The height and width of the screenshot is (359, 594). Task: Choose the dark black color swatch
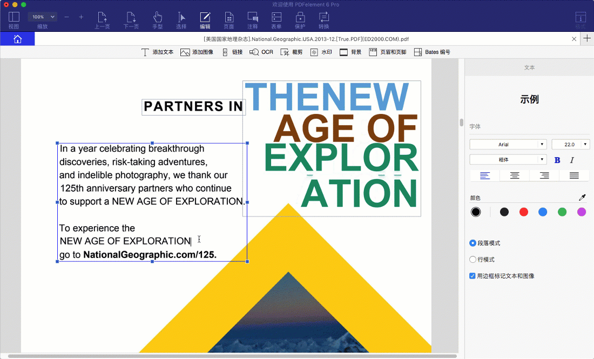tap(504, 212)
